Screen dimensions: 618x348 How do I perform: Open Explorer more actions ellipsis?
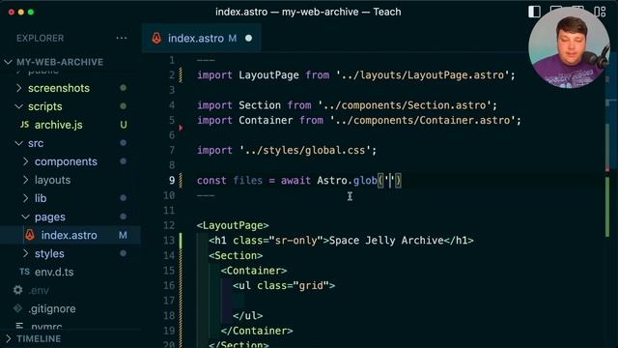point(122,38)
